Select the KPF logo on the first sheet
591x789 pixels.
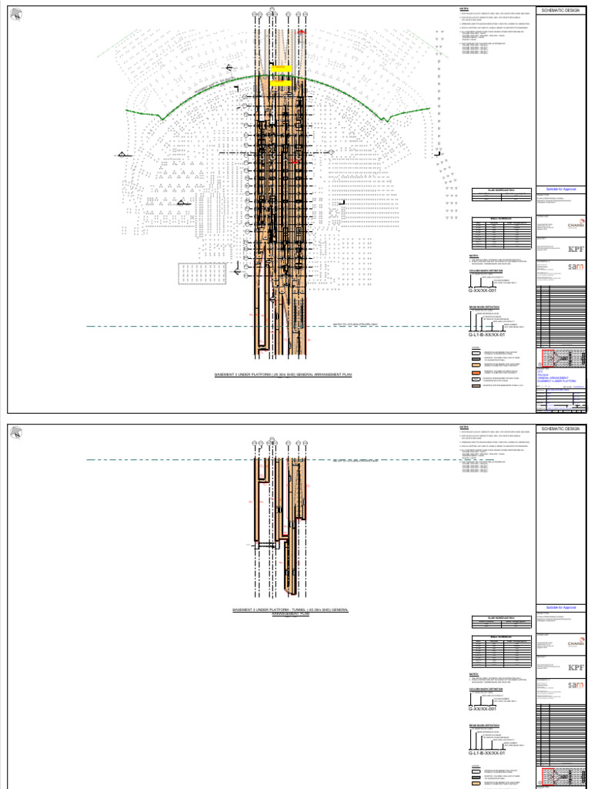[x=576, y=250]
